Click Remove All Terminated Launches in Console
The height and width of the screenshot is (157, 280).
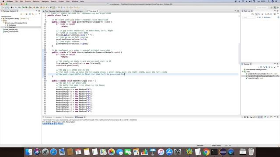(248, 117)
